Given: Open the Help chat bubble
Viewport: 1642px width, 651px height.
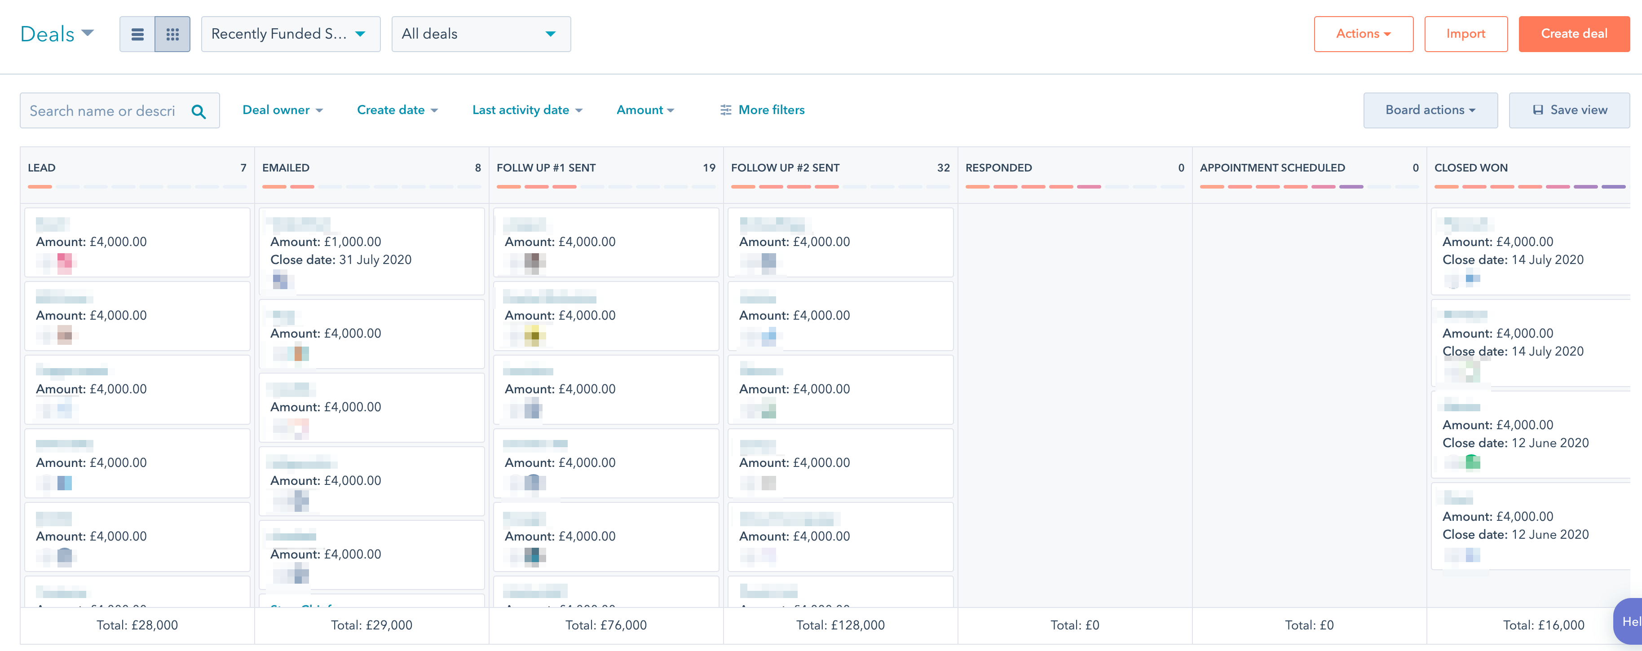Looking at the screenshot, I should 1629,621.
